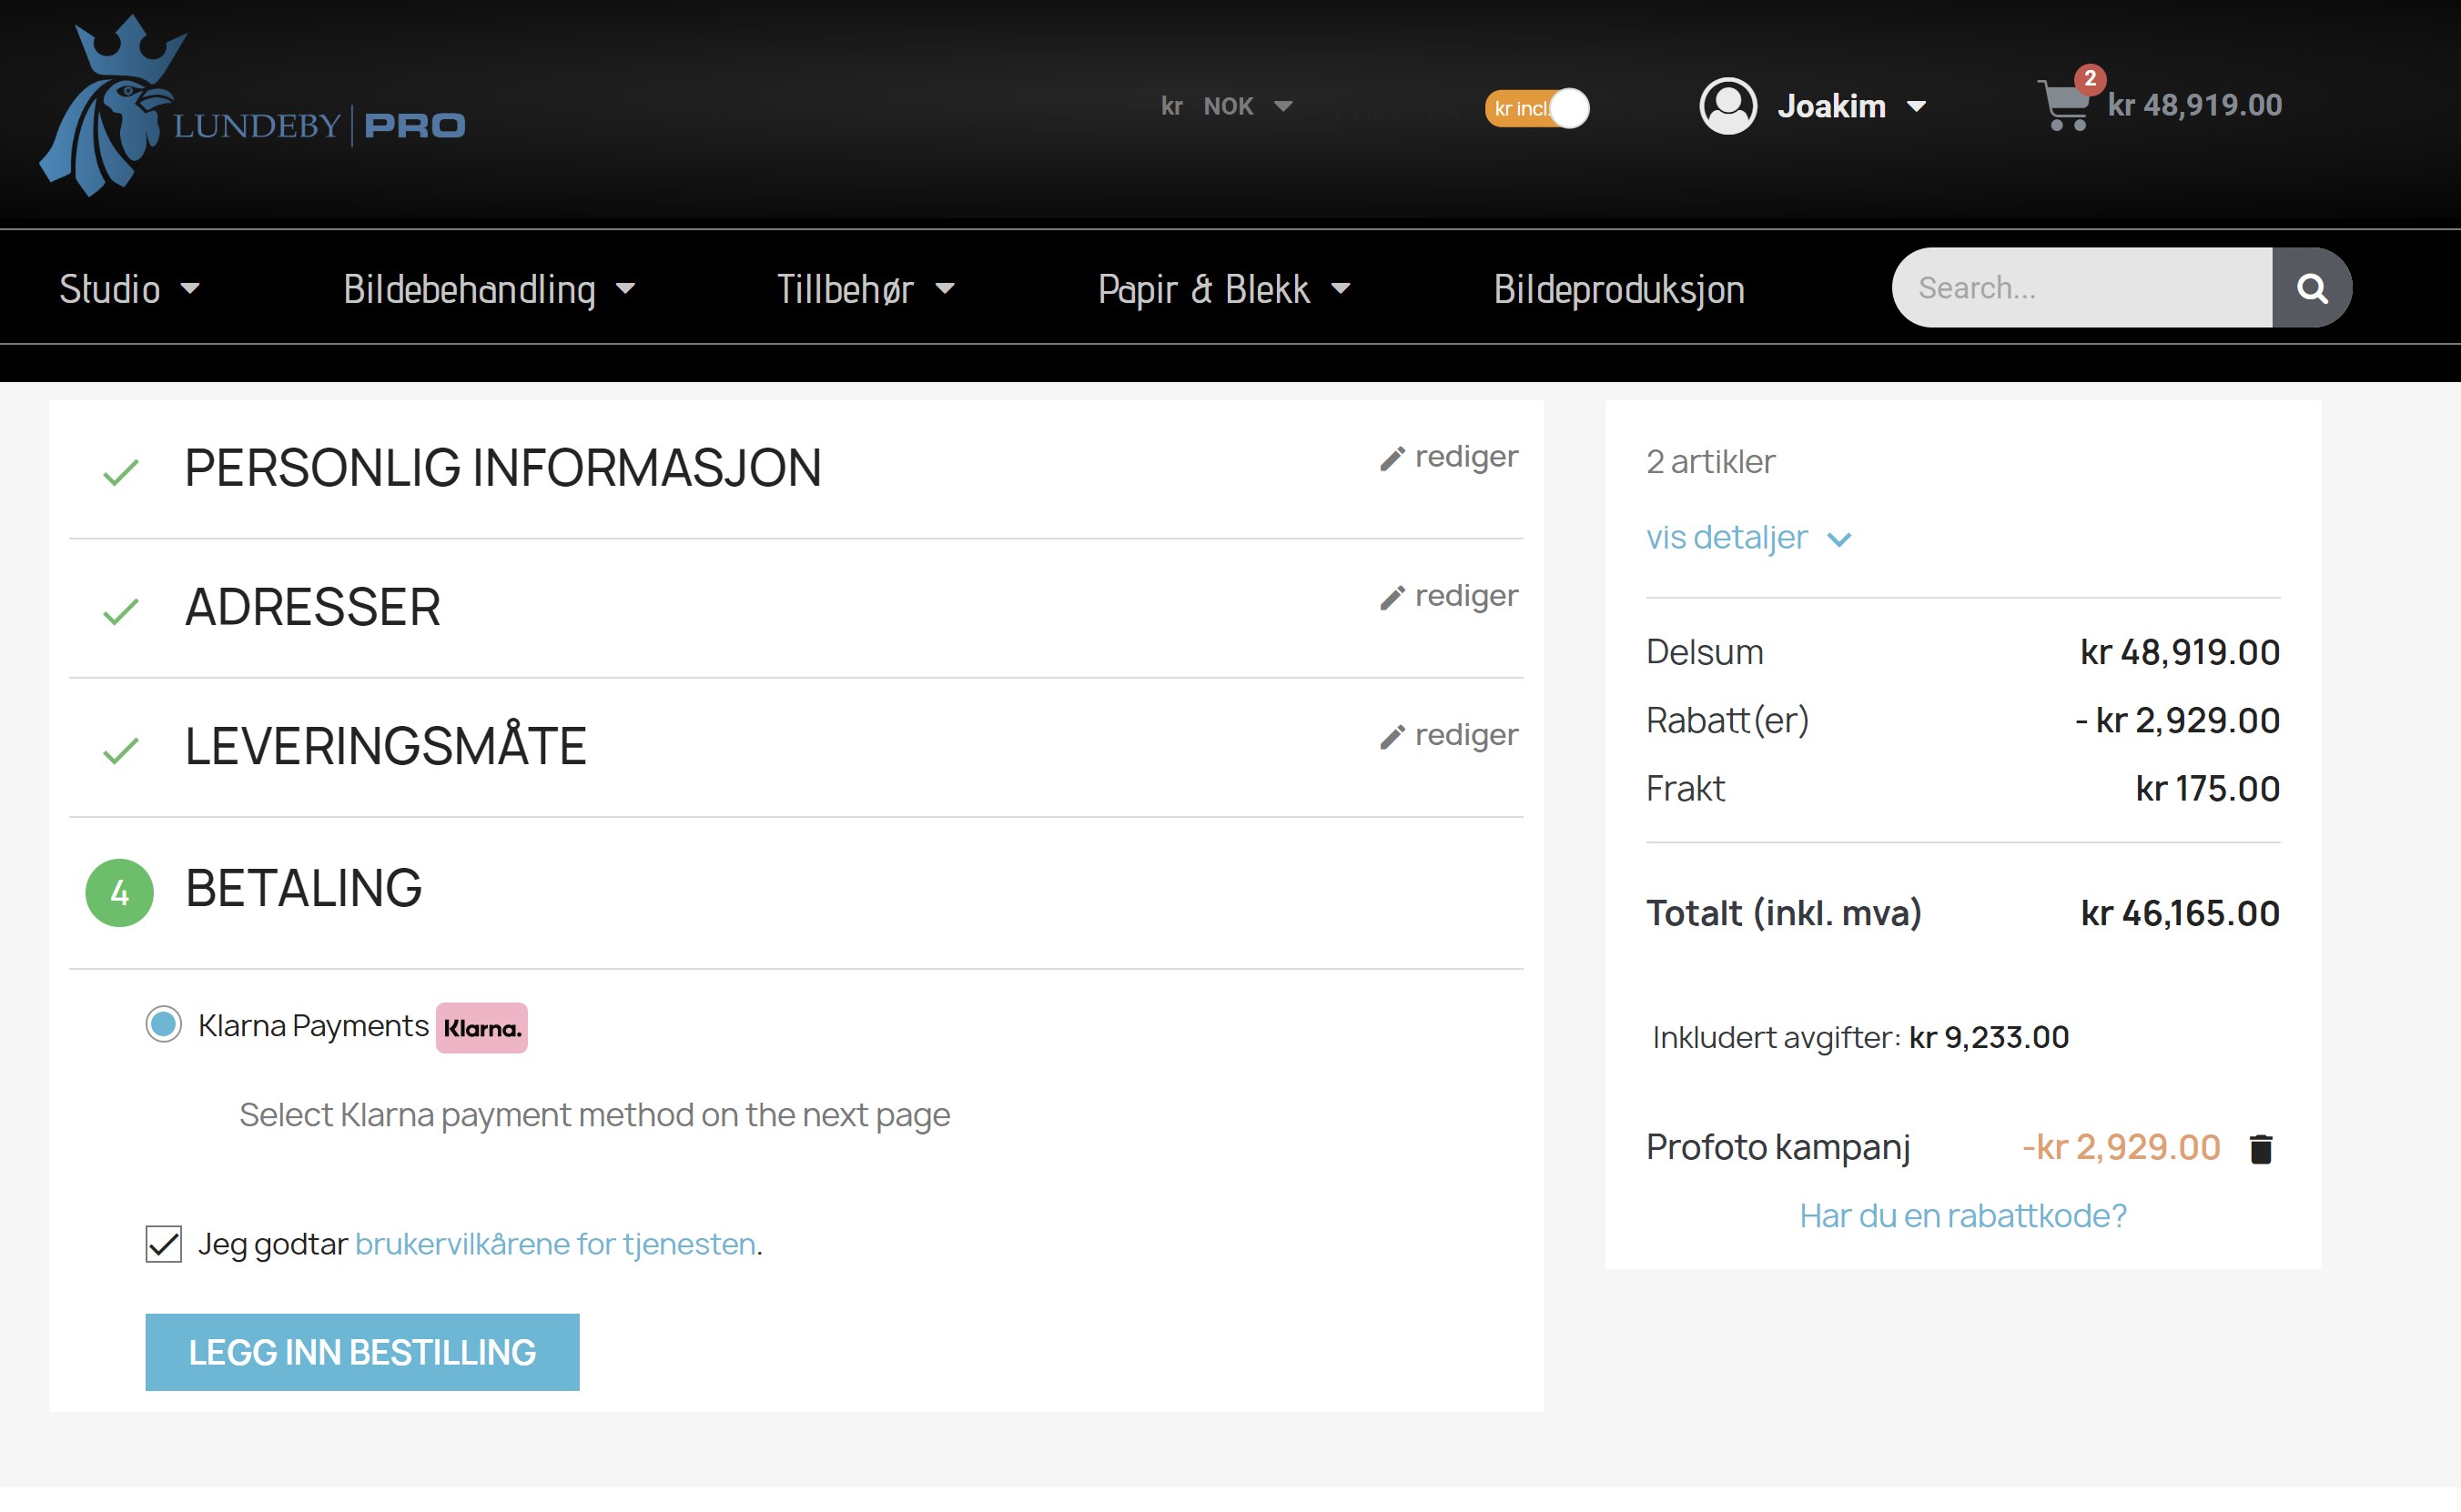2461x1512 pixels.
Task: Open the Studio menu
Action: coord(128,289)
